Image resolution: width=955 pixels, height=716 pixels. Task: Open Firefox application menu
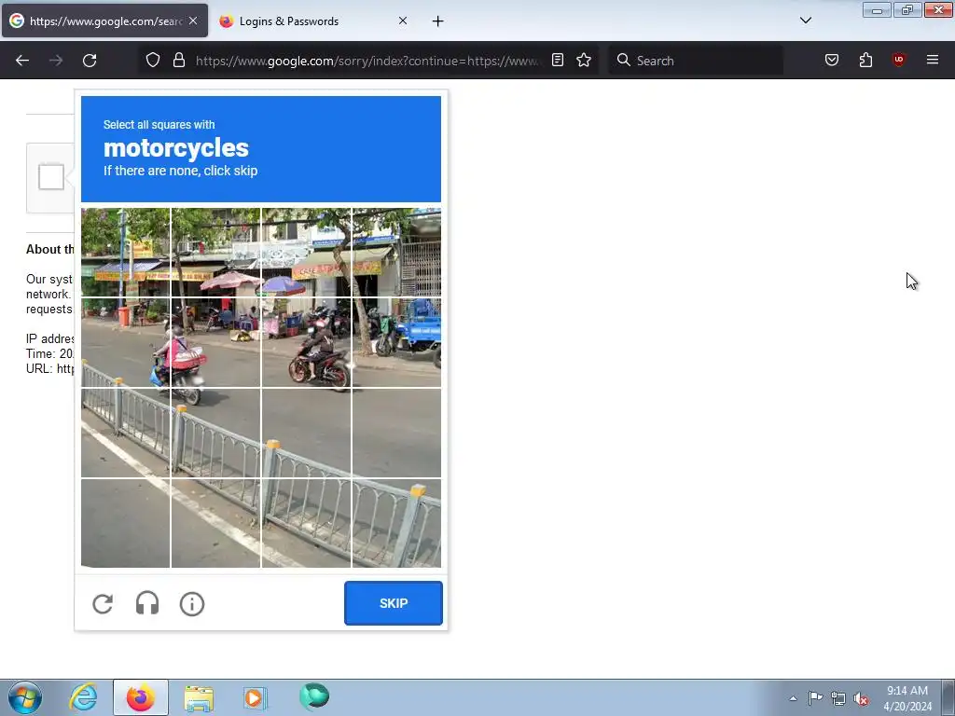pos(933,60)
